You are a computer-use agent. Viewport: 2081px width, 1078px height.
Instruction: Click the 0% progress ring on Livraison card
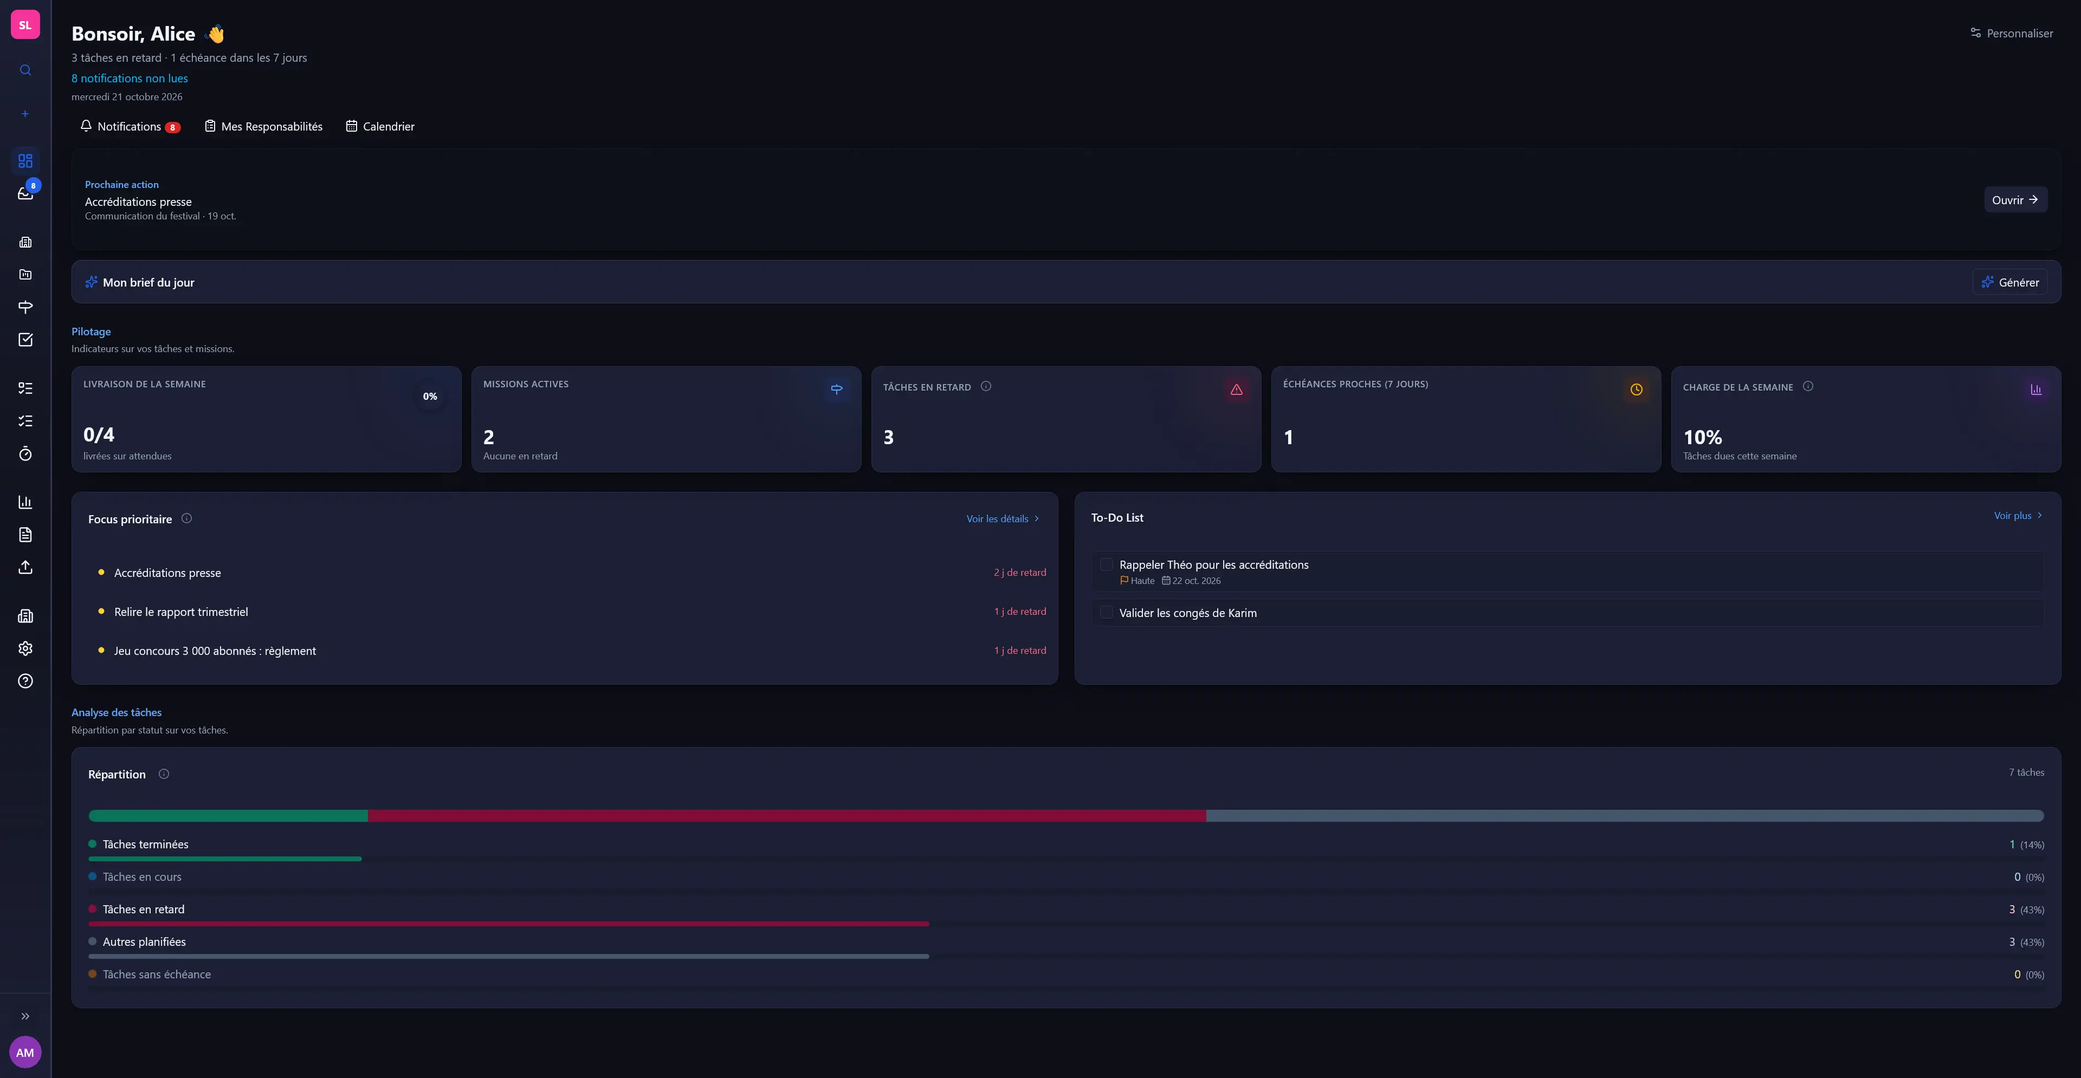click(x=430, y=395)
